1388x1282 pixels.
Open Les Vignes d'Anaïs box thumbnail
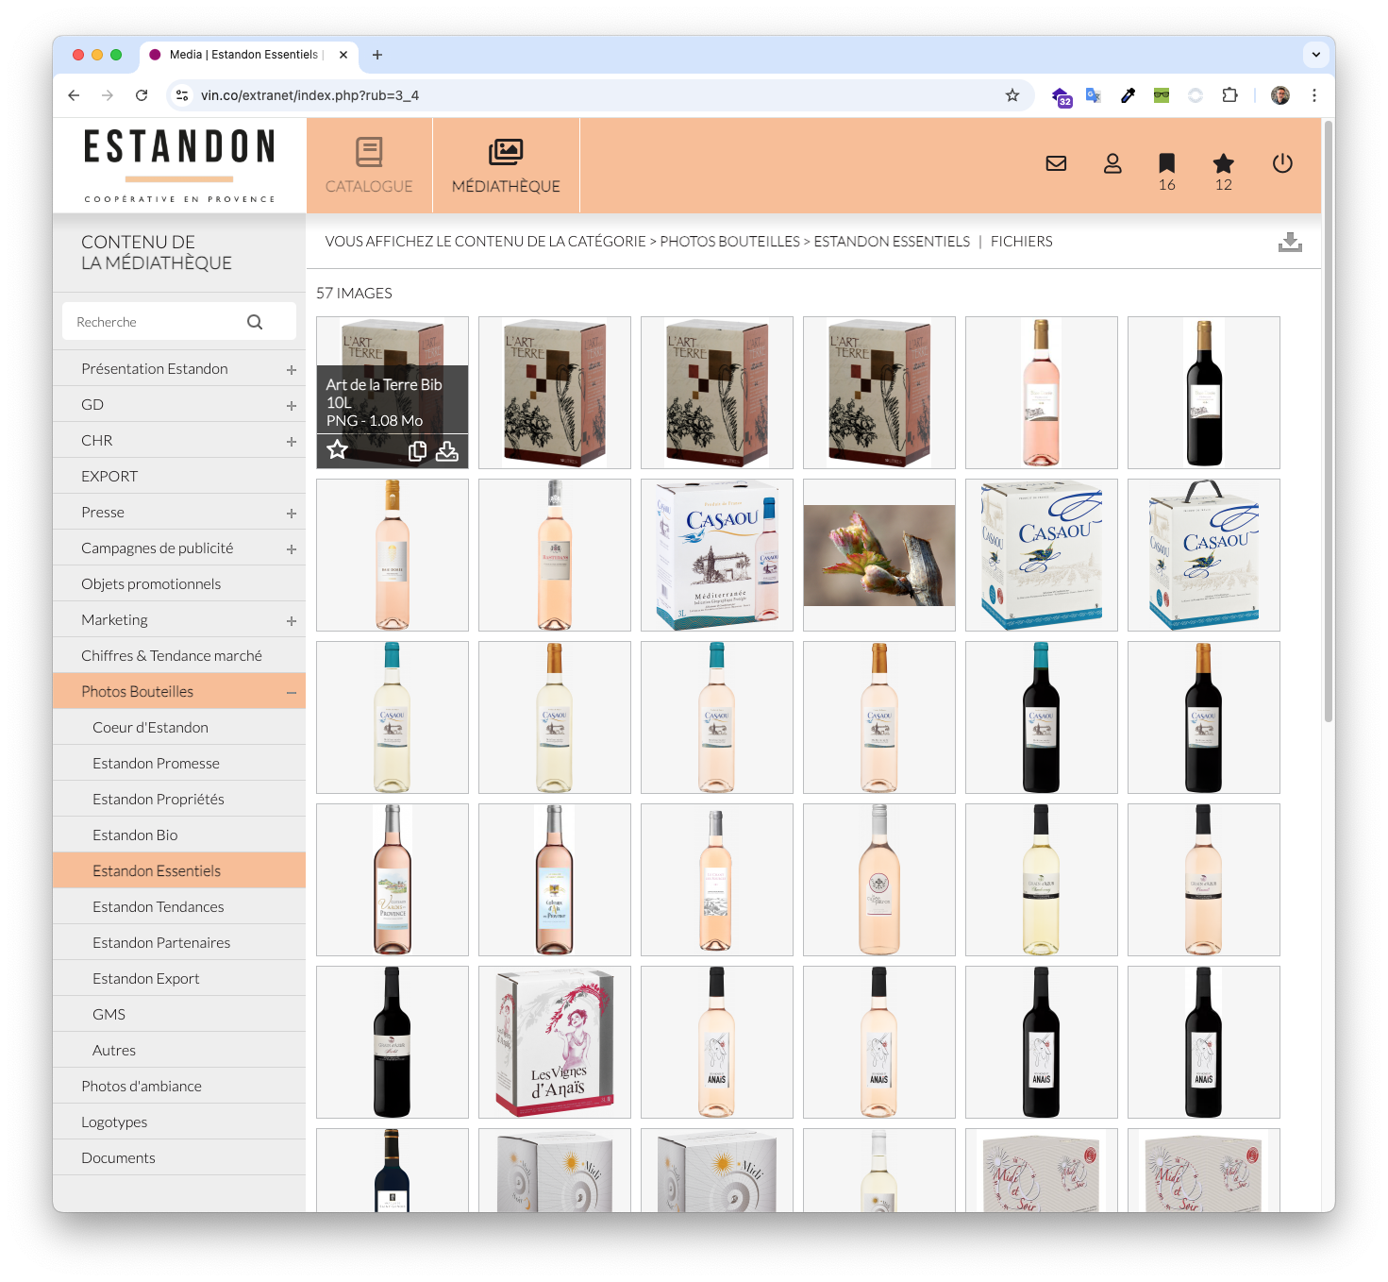pos(555,1042)
